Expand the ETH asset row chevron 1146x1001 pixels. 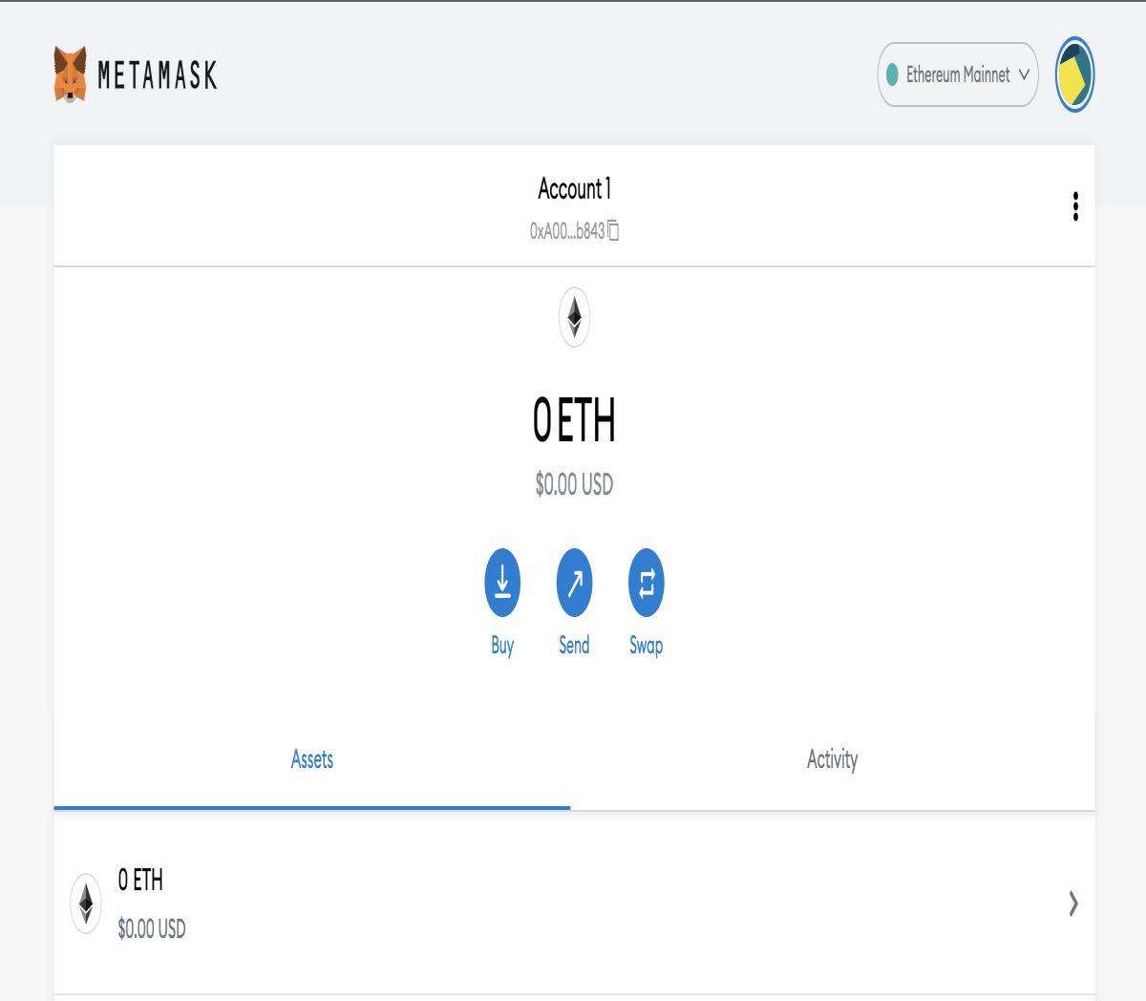(x=1073, y=904)
